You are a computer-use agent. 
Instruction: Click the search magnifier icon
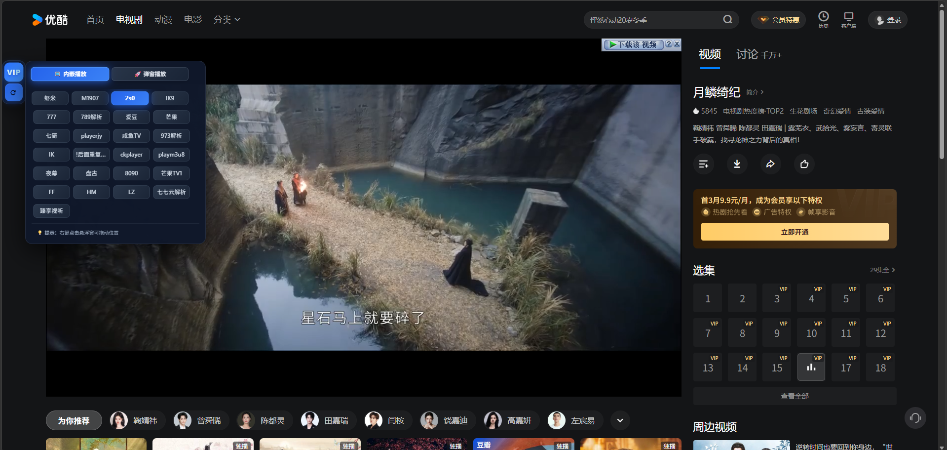click(727, 20)
